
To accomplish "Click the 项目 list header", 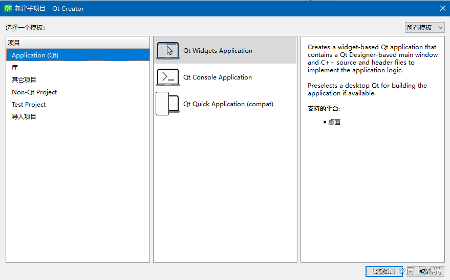I will [78, 43].
